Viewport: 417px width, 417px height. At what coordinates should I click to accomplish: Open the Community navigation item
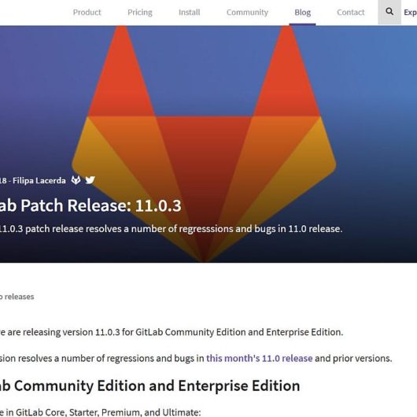click(x=247, y=13)
